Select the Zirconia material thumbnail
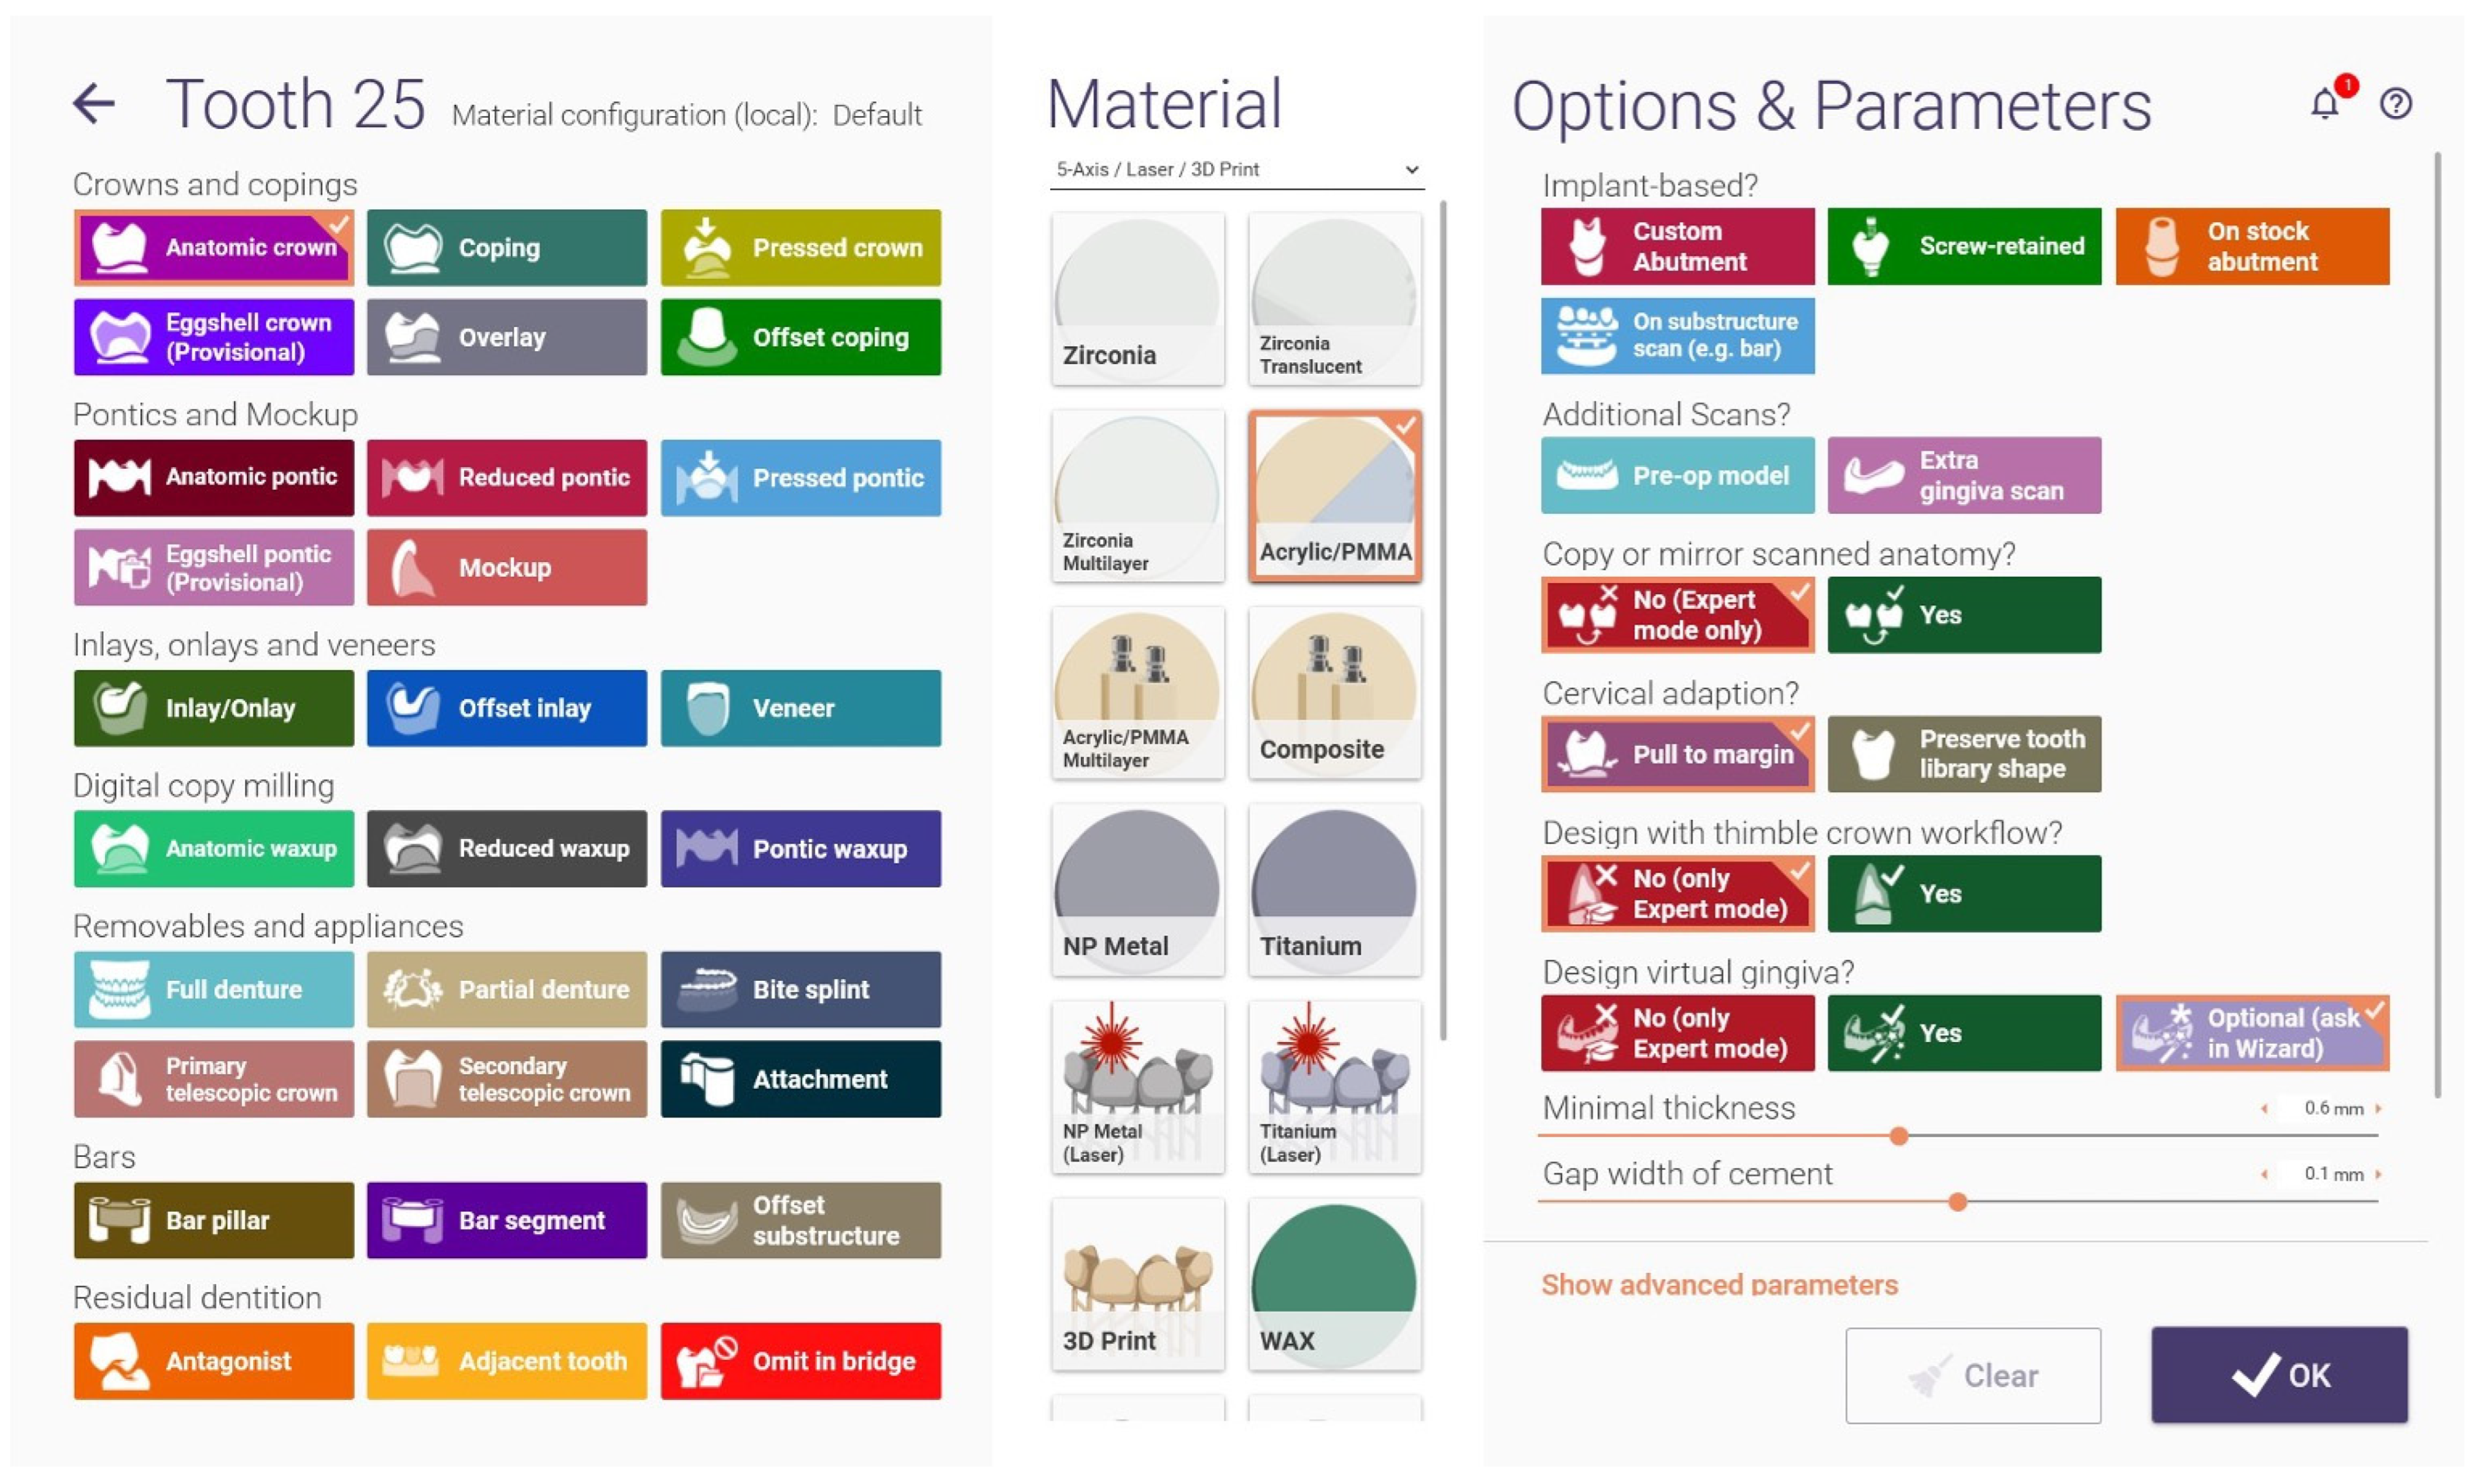Screen dimensions: 2481x1484 pyautogui.click(x=1137, y=298)
